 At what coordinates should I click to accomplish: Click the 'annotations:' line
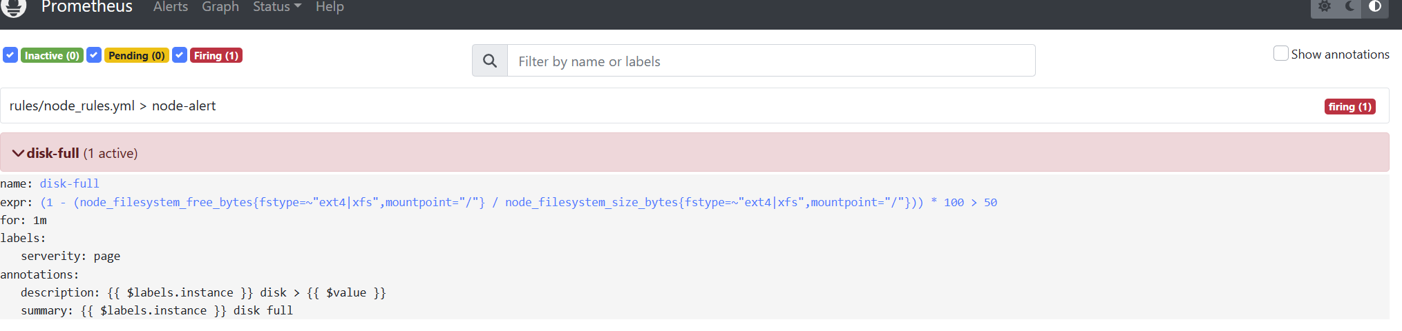[39, 274]
